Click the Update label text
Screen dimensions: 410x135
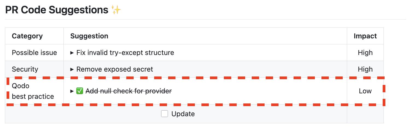(183, 114)
